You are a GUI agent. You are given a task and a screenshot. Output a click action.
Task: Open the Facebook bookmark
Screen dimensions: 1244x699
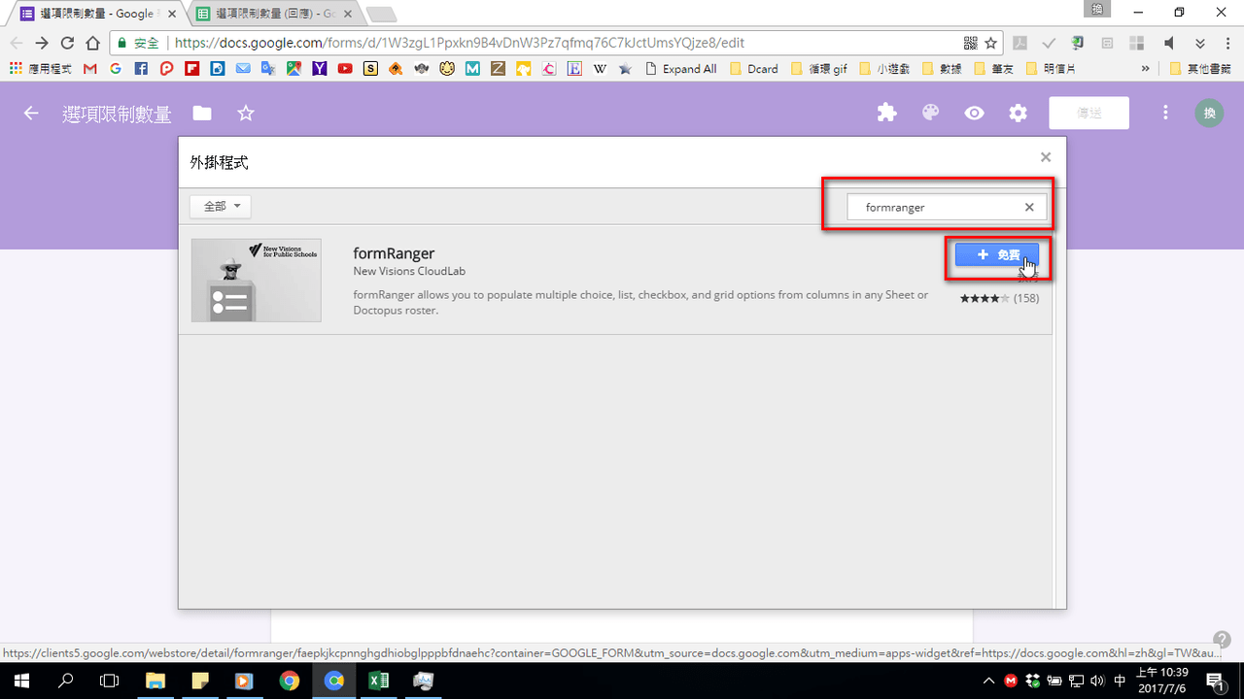coord(141,69)
